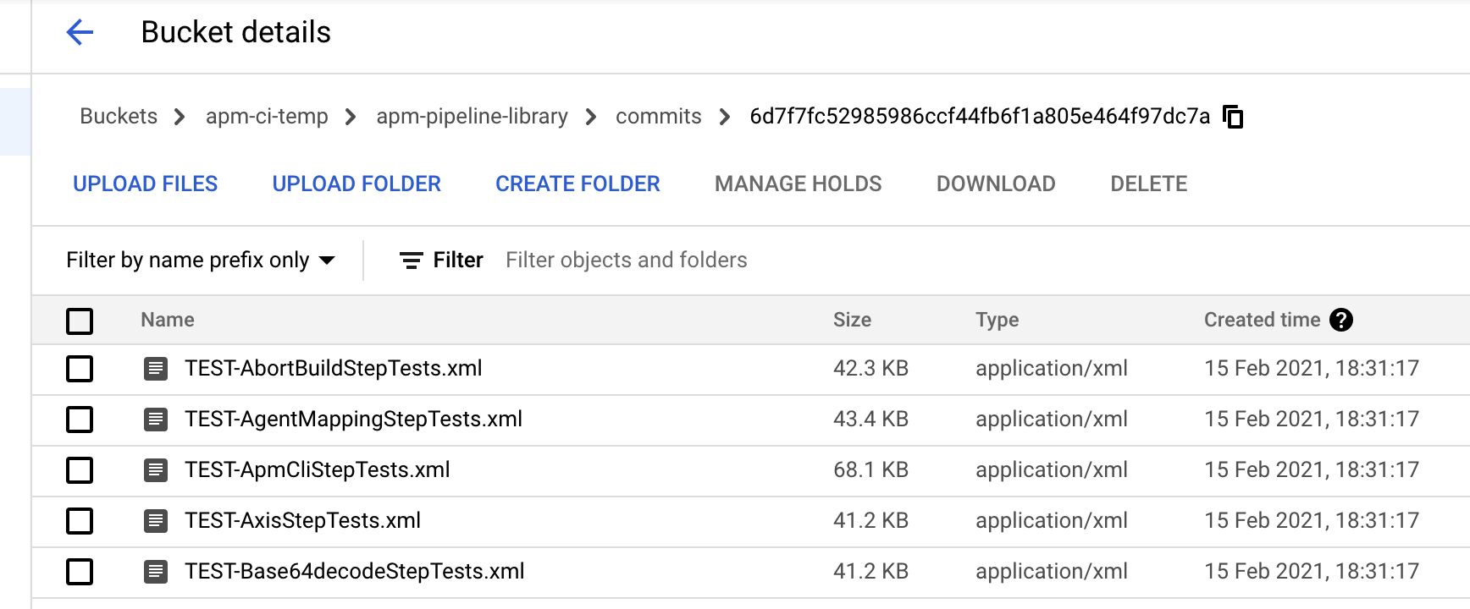Click file icon for TEST-ApmCliStepTests.xml
The height and width of the screenshot is (609, 1470).
156,470
